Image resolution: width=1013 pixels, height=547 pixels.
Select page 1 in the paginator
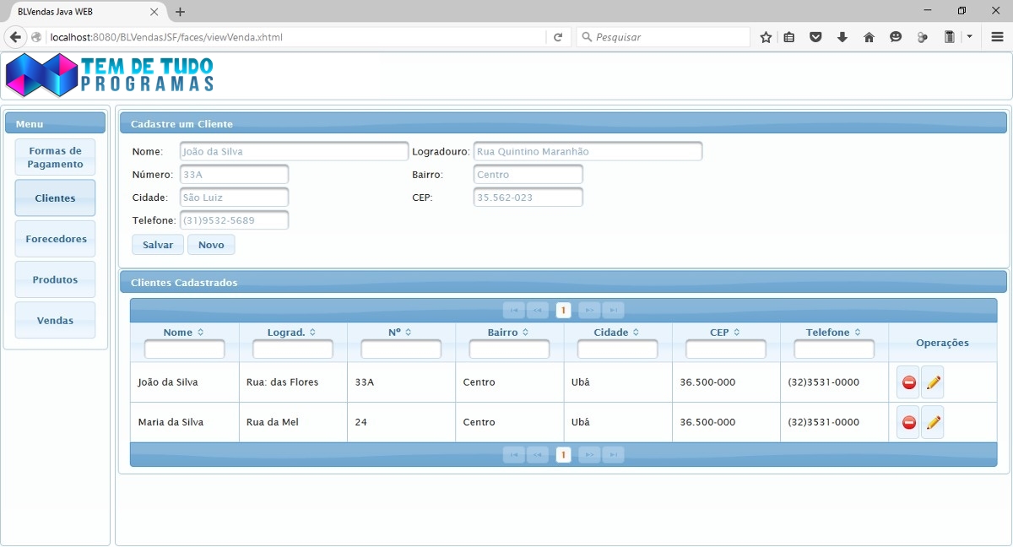(x=564, y=310)
